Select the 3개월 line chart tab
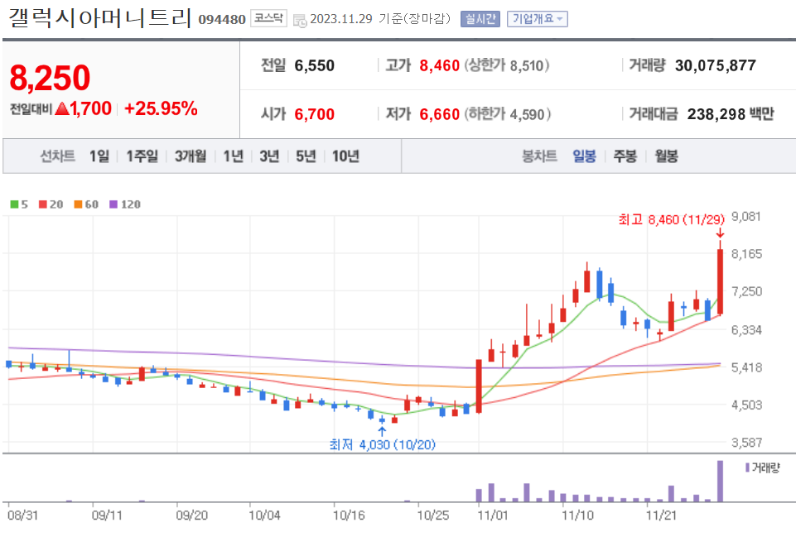The height and width of the screenshot is (537, 796). 191,156
